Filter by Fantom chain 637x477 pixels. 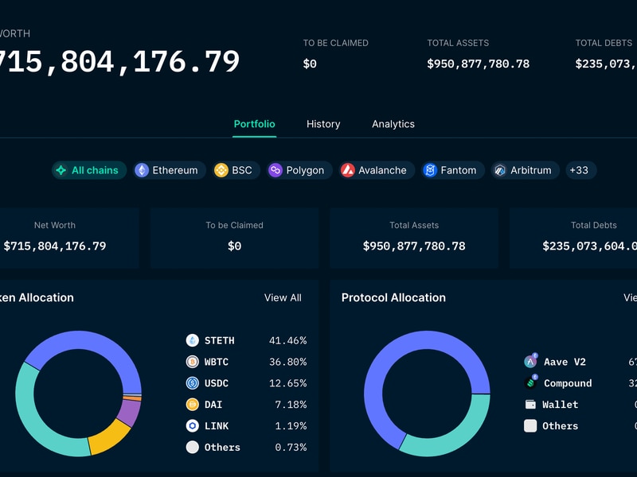pyautogui.click(x=452, y=170)
